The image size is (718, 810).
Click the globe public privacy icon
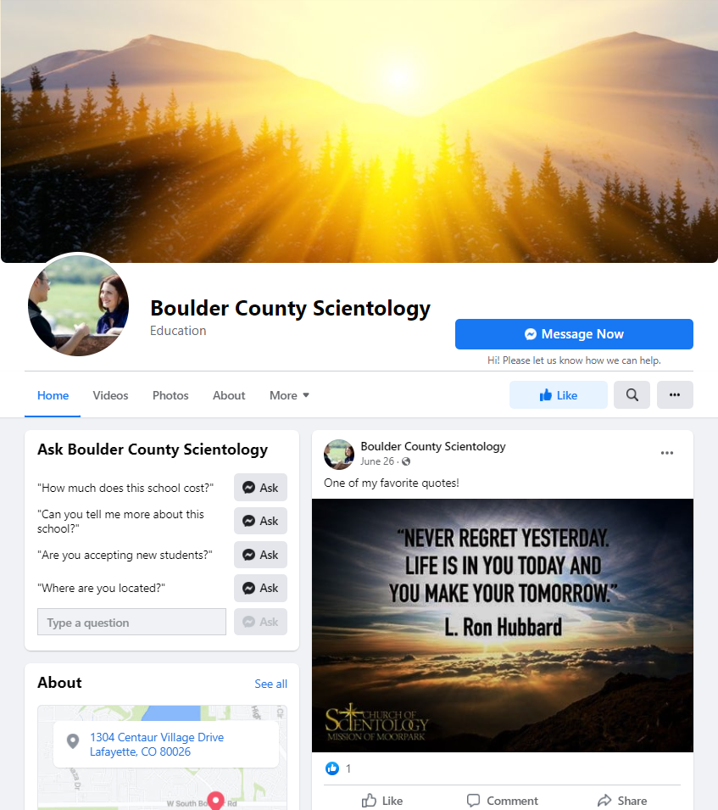click(406, 461)
